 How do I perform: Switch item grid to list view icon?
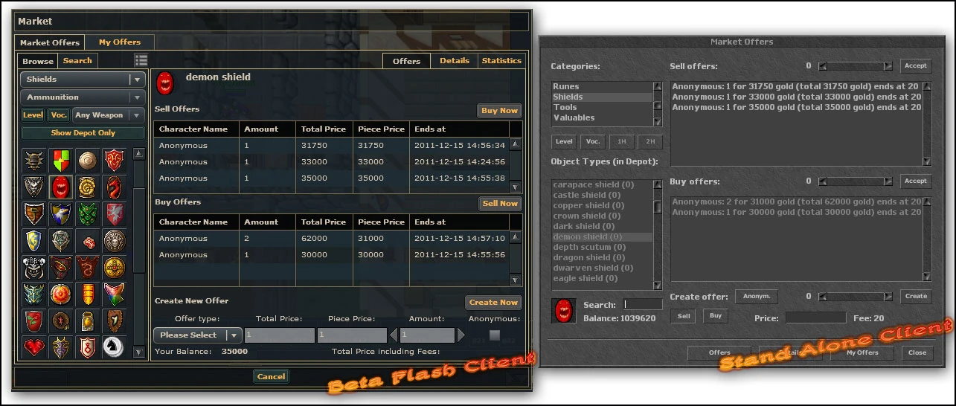coord(141,60)
